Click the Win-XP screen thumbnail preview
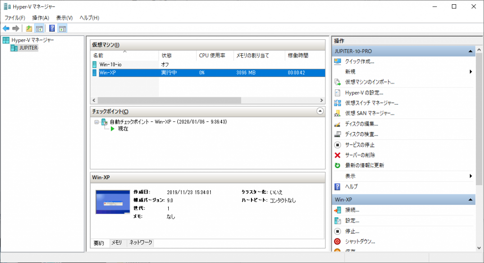Image resolution: width=484 pixels, height=263 pixels. pos(112,202)
